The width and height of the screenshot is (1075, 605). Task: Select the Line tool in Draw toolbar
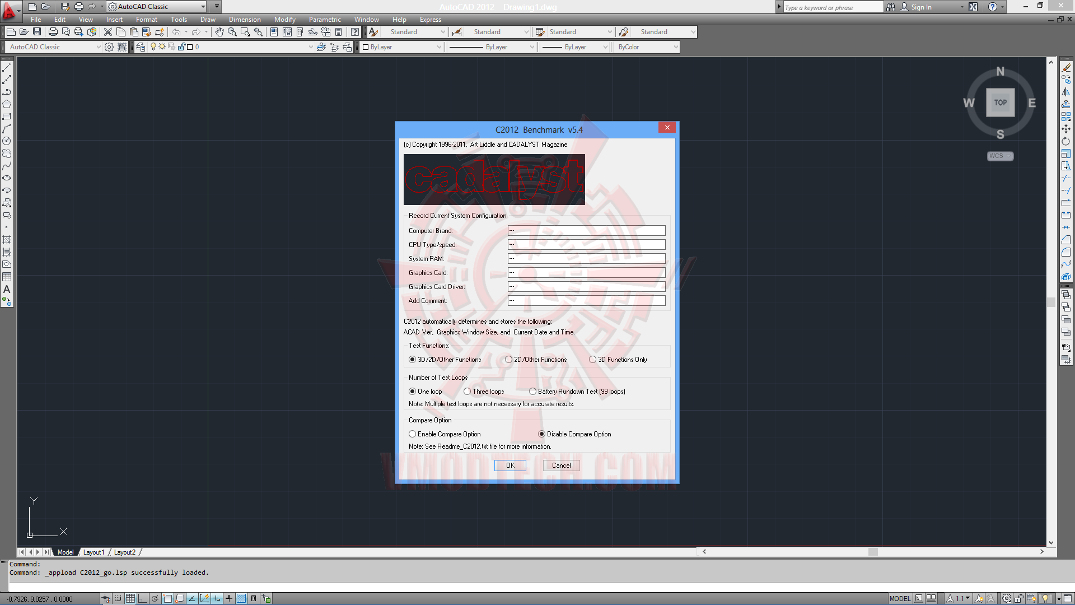click(7, 67)
